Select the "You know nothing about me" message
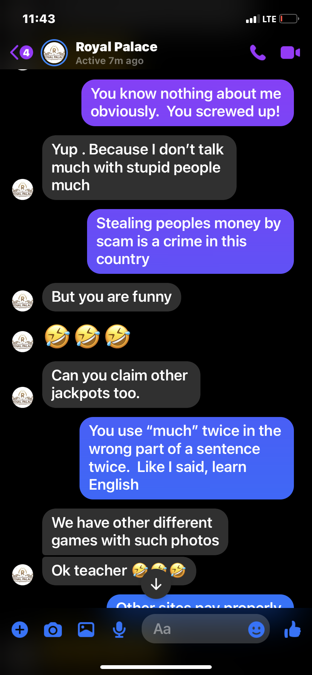 pos(188,103)
